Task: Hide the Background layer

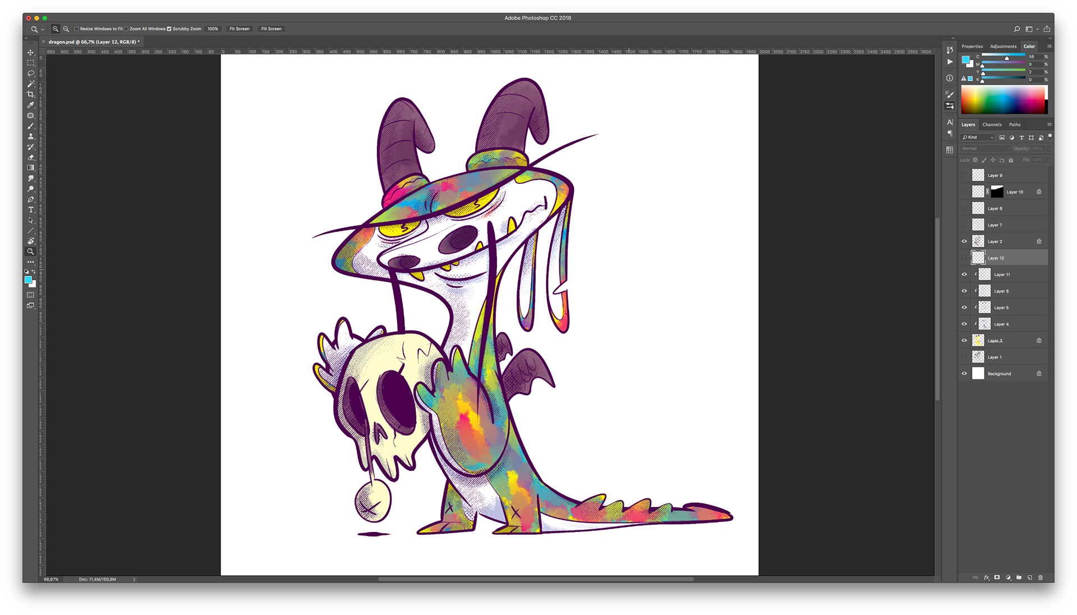Action: [964, 373]
